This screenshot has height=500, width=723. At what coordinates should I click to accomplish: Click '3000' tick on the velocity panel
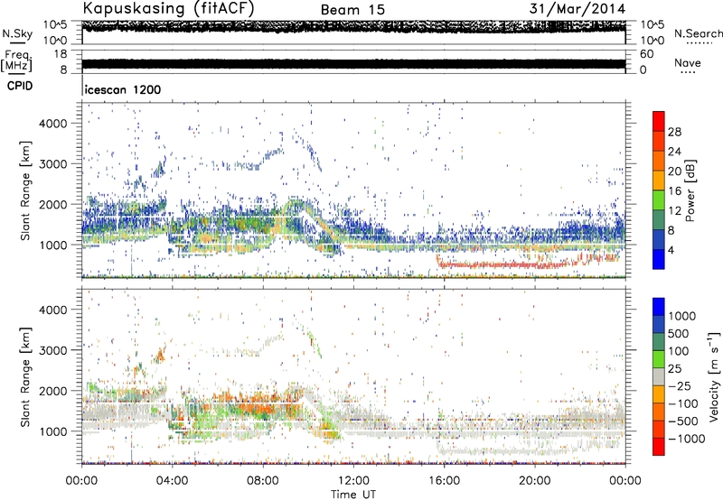pyautogui.click(x=53, y=350)
